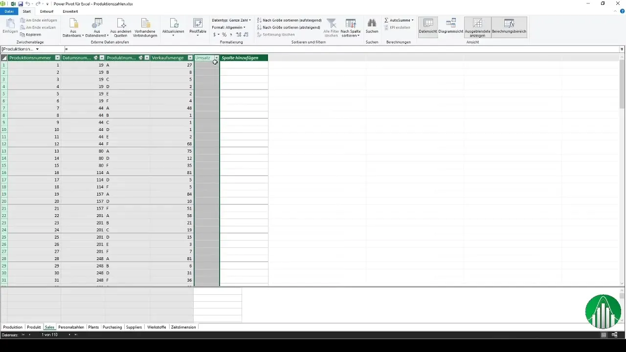Screen dimensions: 626x352
Task: Increase decimal places
Action: pos(239,35)
